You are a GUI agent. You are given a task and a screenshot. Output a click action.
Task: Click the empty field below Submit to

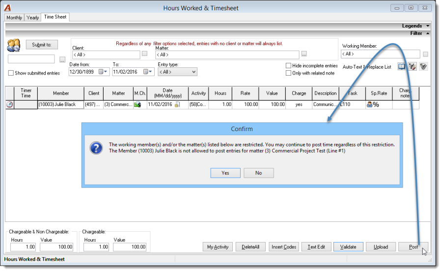tap(31, 59)
